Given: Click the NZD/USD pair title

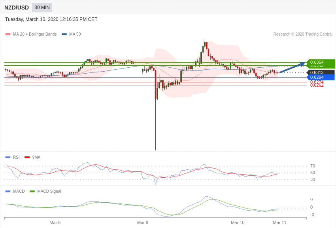Looking at the screenshot, I should point(17,8).
